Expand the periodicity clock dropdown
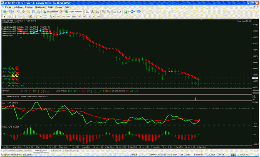This screenshot has height=157, width=260. 134,12
